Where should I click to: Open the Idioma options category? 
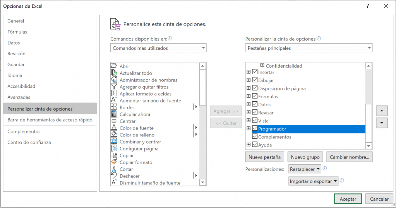50,75
